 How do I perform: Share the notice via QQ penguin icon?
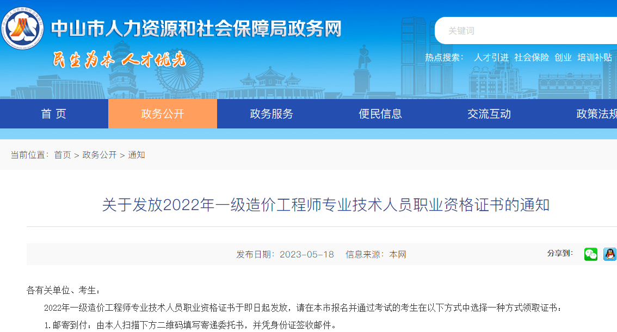click(x=609, y=254)
